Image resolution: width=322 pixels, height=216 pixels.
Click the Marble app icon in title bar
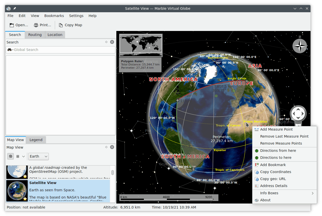click(9, 8)
